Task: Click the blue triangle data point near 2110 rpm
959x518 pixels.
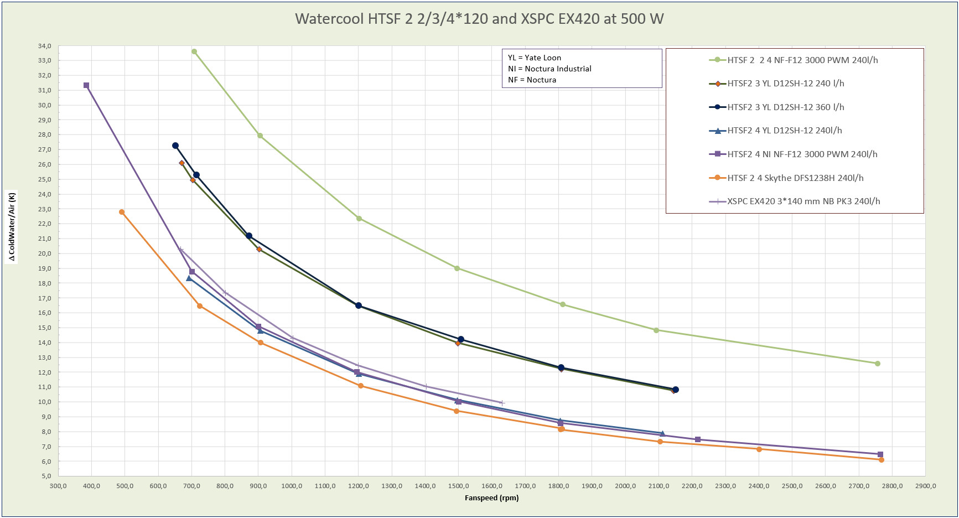Action: 662,433
